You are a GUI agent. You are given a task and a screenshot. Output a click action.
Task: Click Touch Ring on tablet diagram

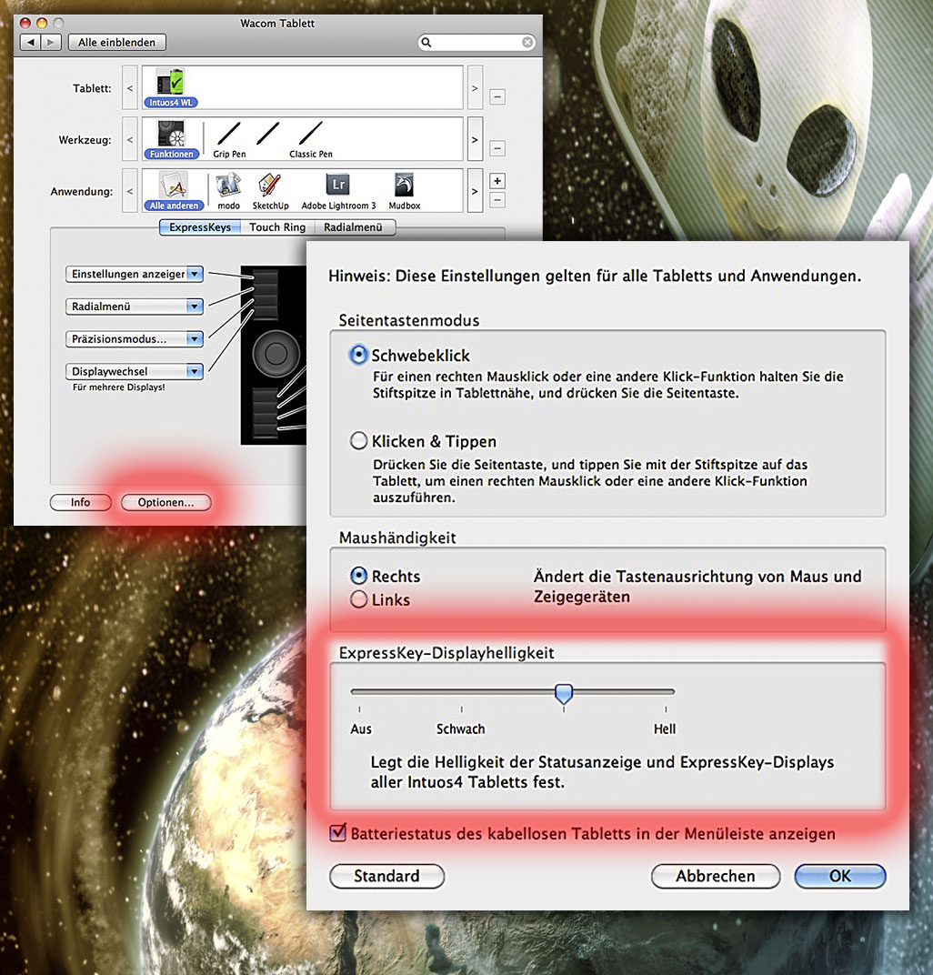point(276,354)
